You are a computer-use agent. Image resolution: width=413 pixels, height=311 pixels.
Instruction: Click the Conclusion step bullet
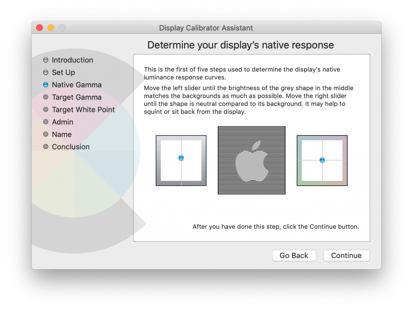46,147
